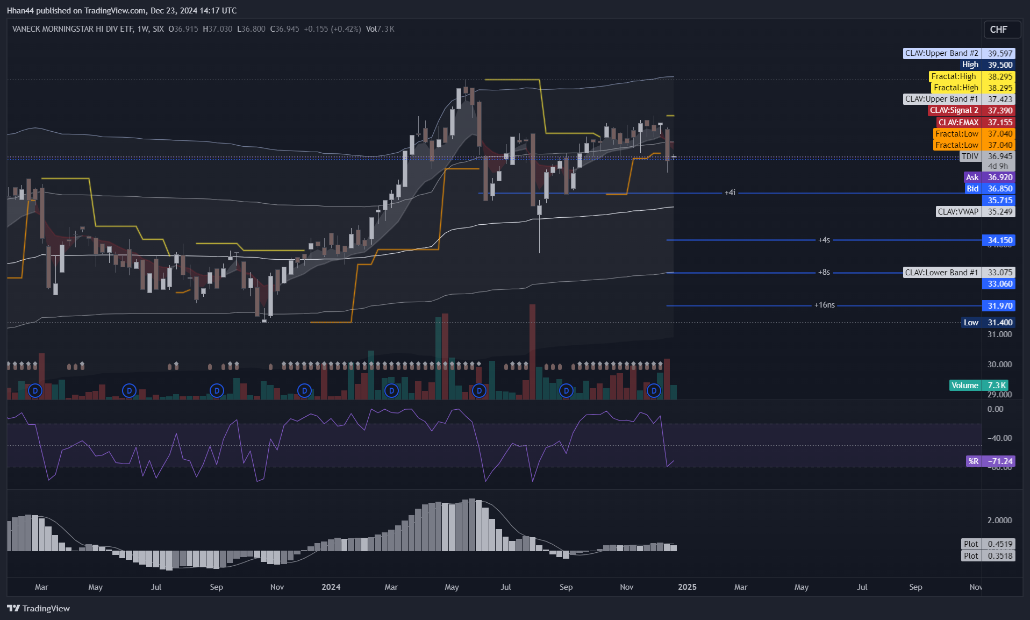Click the blue 34.150 price label
1030x620 pixels.
[x=1000, y=240]
